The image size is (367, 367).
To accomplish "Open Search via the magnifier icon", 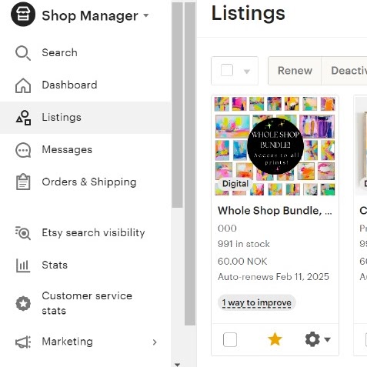I will click(x=23, y=53).
